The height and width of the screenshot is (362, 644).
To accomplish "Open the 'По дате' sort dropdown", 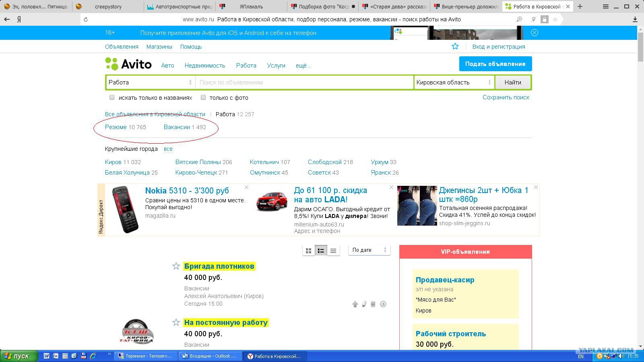I will pyautogui.click(x=369, y=250).
